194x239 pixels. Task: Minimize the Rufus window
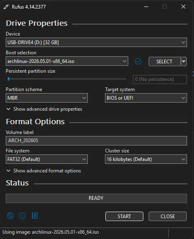point(146,7)
